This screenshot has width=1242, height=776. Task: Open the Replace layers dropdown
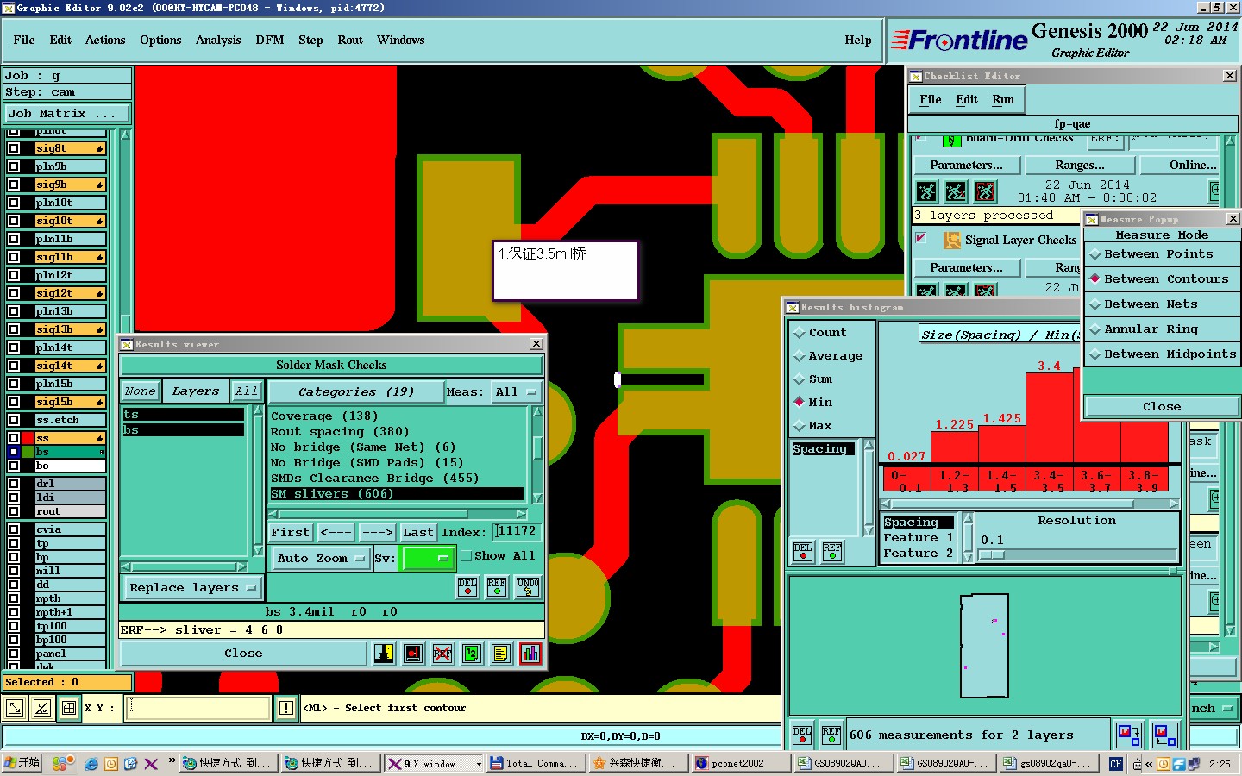pos(192,588)
